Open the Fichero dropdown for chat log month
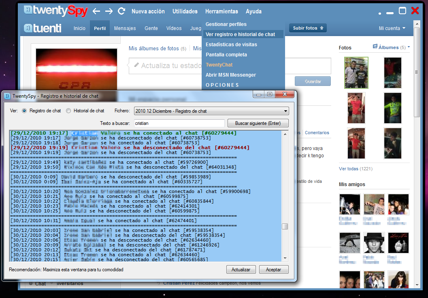428x298 pixels. [x=211, y=111]
